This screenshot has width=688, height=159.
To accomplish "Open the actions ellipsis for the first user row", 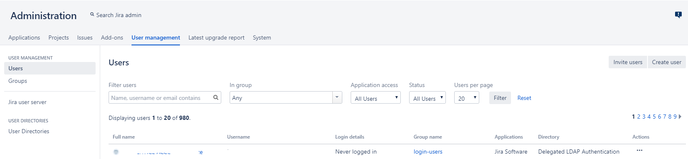I will (640, 150).
